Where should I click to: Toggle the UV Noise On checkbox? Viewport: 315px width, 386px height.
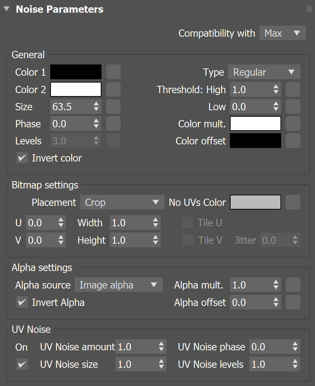coord(22,364)
